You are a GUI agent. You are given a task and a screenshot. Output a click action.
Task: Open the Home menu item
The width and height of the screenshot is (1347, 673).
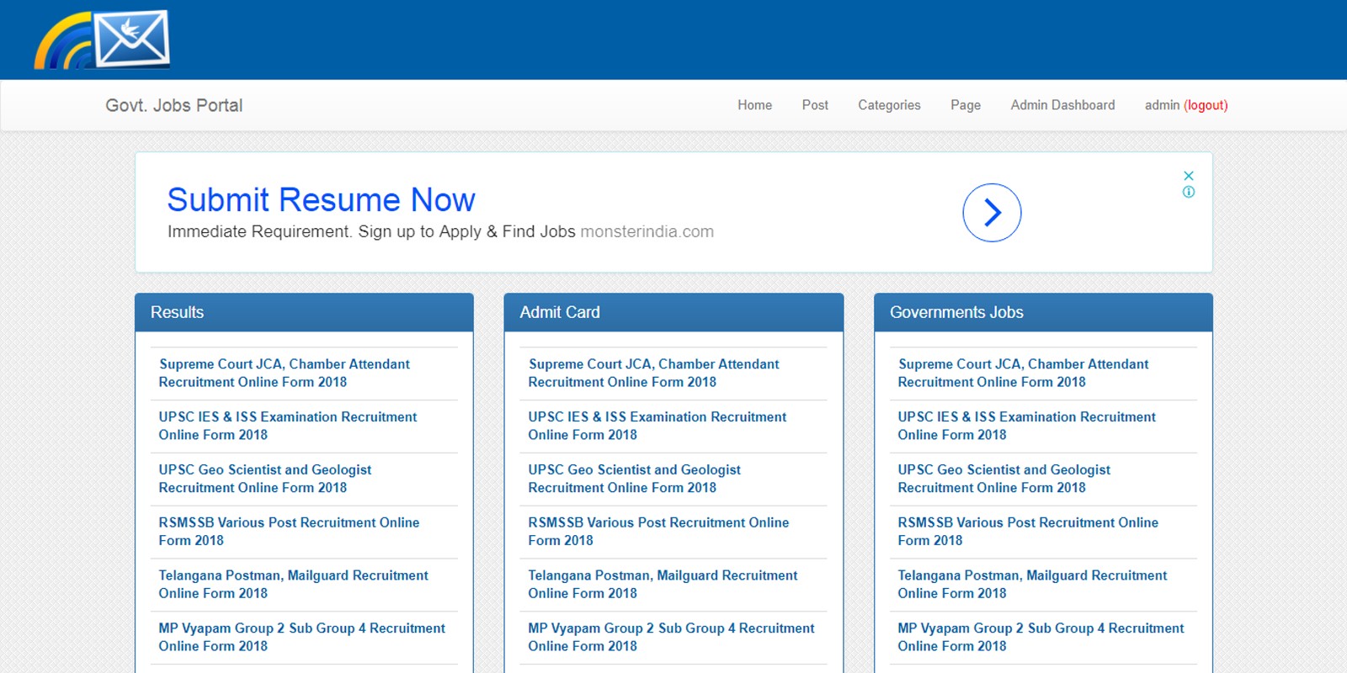click(x=754, y=105)
